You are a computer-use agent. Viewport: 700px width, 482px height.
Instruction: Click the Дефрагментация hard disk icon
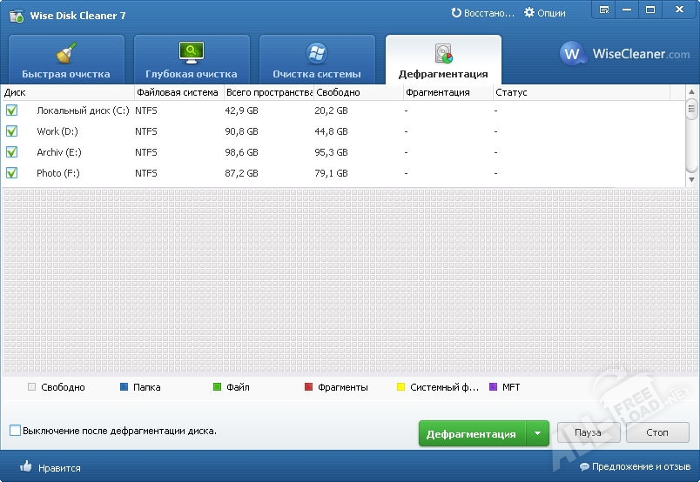(x=443, y=54)
